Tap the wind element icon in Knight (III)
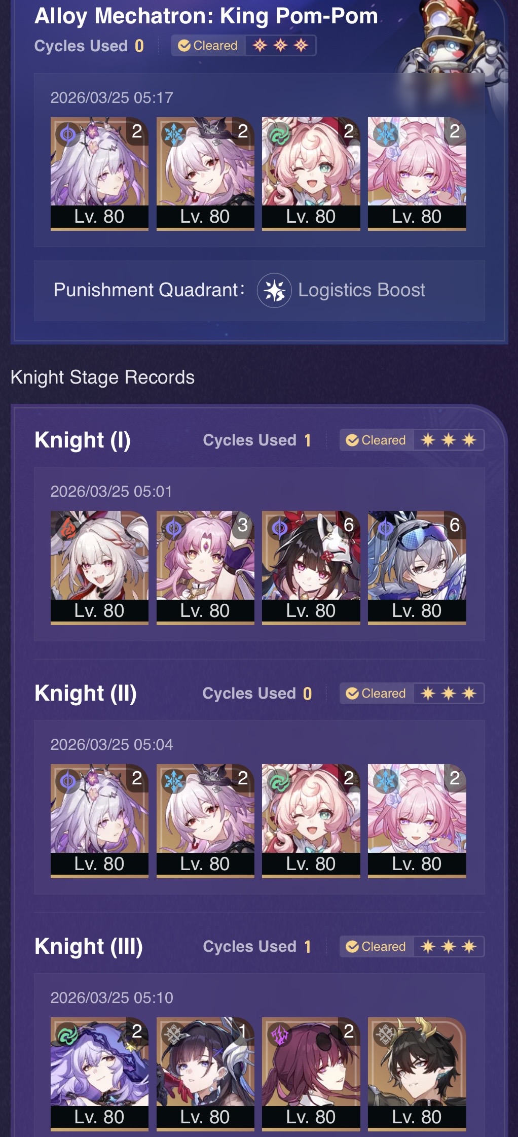This screenshot has width=518, height=1137. pyautogui.click(x=67, y=1034)
